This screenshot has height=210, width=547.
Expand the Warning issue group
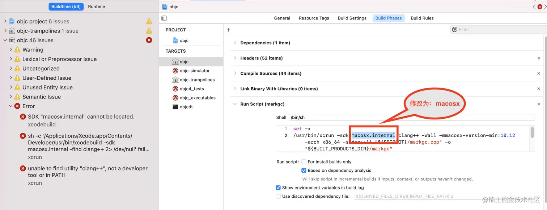pos(11,49)
